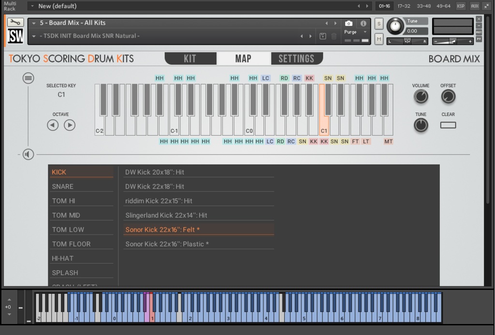Minimize rack view icon at top right
495x335 pixels.
pos(487,6)
